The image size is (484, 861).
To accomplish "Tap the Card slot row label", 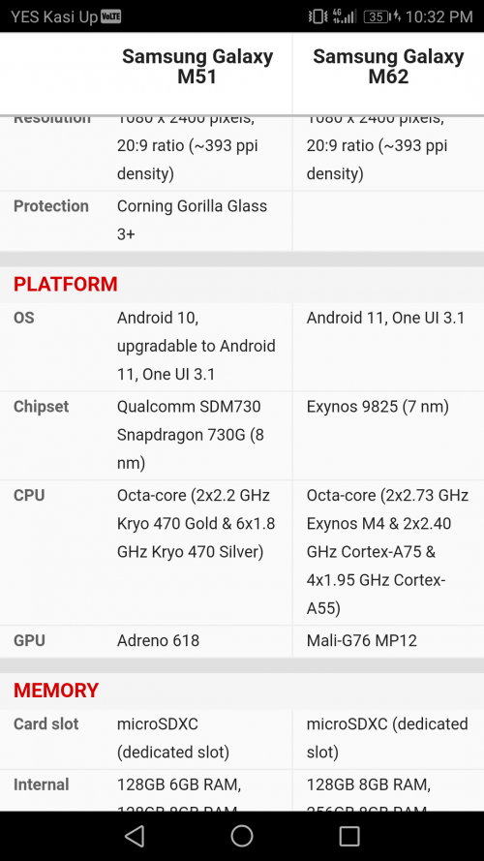I will tap(46, 724).
